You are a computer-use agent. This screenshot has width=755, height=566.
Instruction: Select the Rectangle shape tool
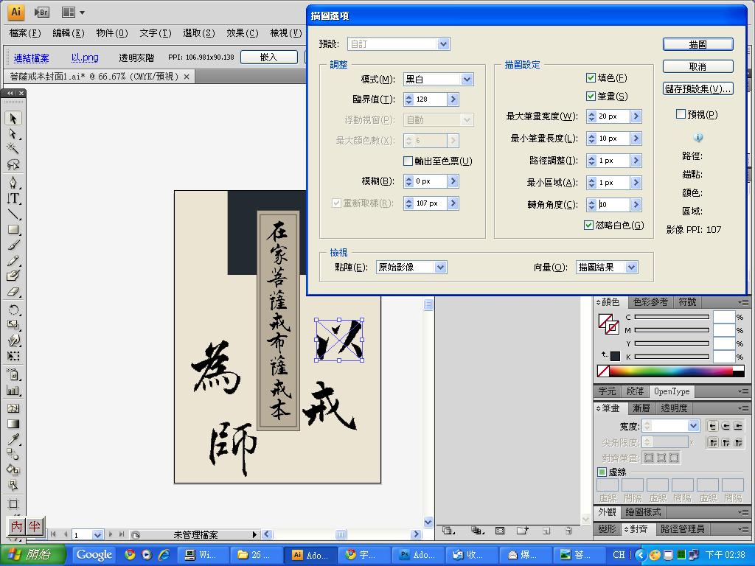[13, 229]
